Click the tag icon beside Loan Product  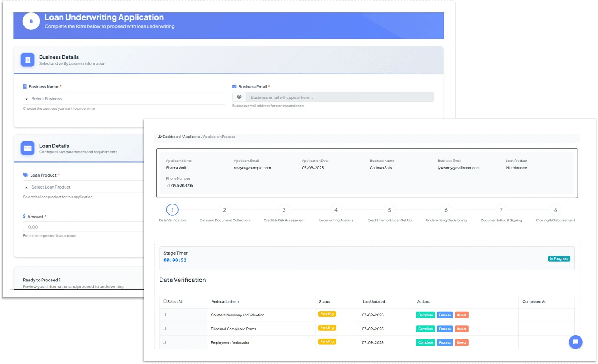coord(26,175)
